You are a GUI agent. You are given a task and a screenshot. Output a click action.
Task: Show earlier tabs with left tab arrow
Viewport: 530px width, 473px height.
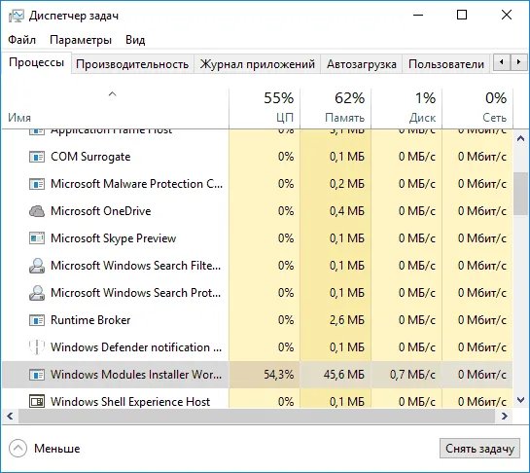click(502, 62)
